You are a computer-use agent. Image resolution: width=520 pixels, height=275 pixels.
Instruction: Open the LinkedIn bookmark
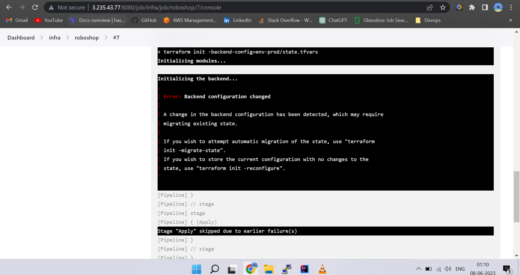pyautogui.click(x=238, y=20)
